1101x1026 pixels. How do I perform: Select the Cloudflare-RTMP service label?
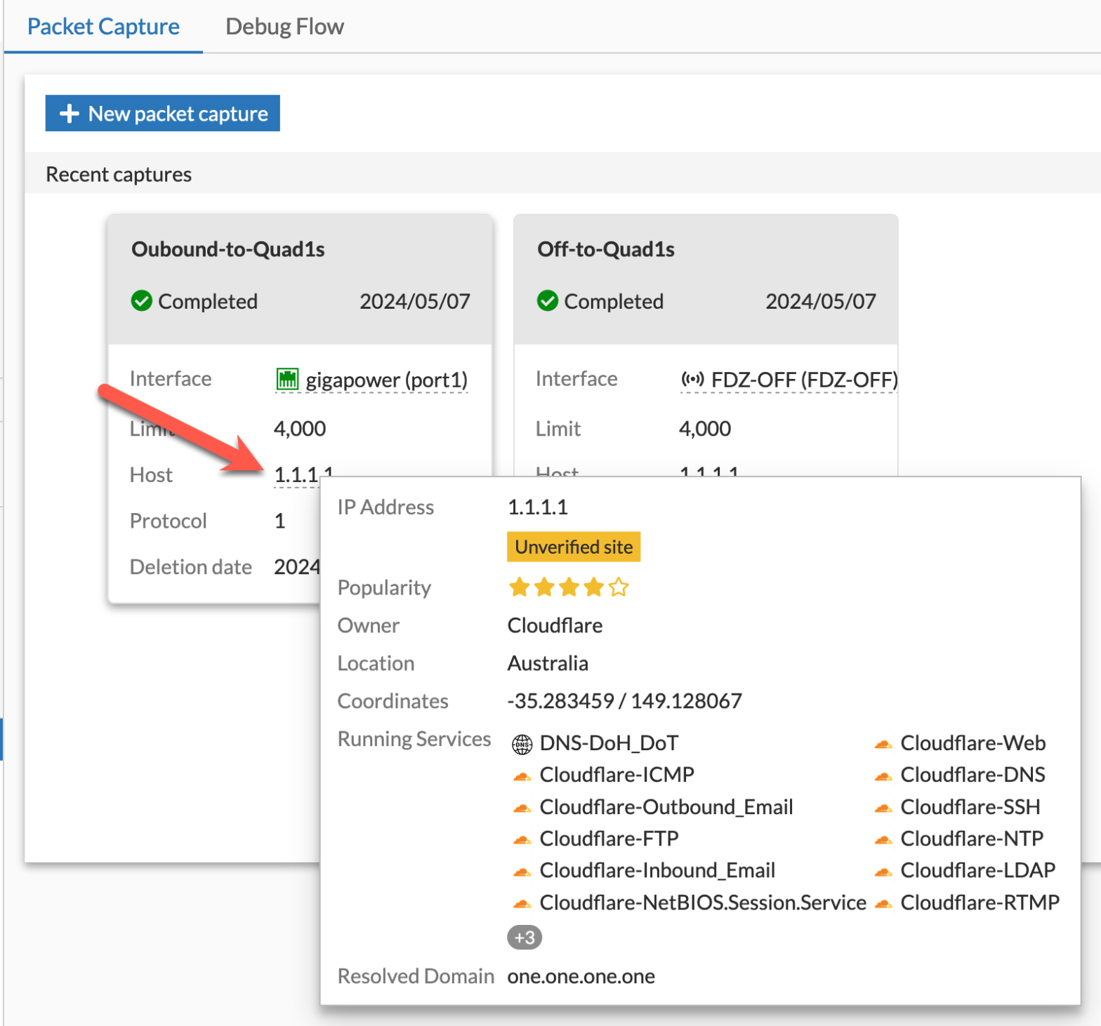click(x=980, y=902)
